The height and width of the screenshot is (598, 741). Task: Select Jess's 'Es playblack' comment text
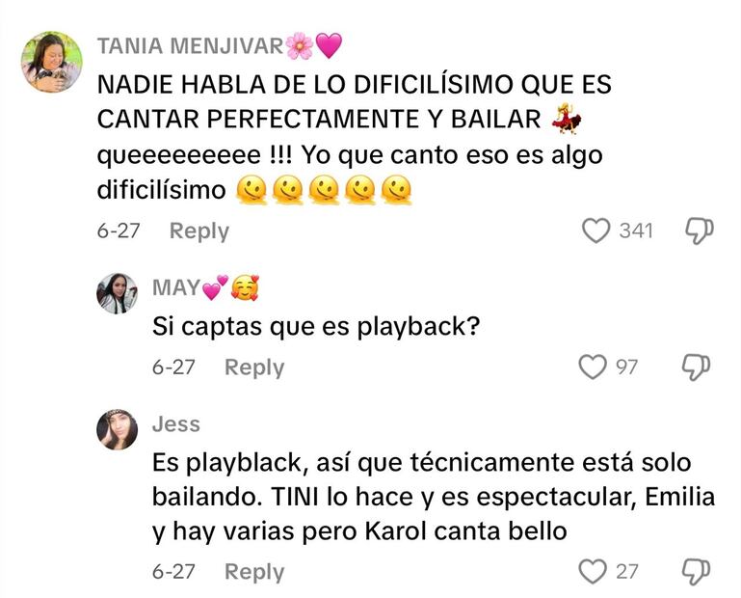point(434,497)
